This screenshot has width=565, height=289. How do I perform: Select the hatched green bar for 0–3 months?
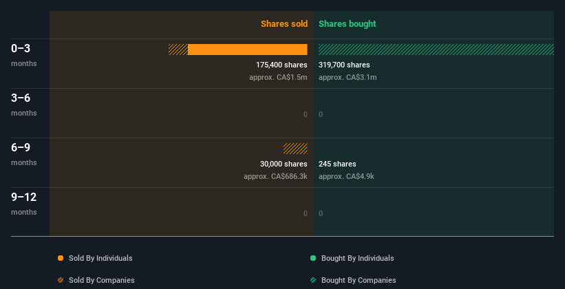(x=436, y=50)
